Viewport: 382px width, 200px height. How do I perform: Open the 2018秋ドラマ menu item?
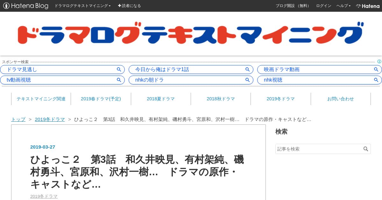pos(221,99)
